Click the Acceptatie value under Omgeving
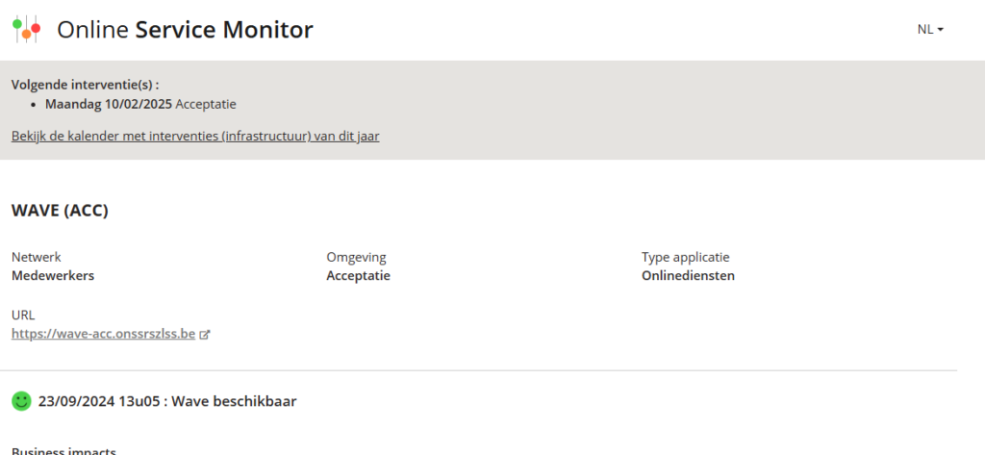Image resolution: width=985 pixels, height=455 pixels. coord(358,275)
